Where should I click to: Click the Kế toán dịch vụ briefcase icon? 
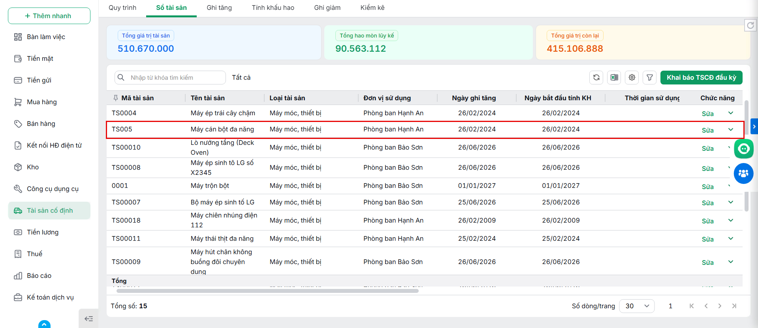[18, 297]
